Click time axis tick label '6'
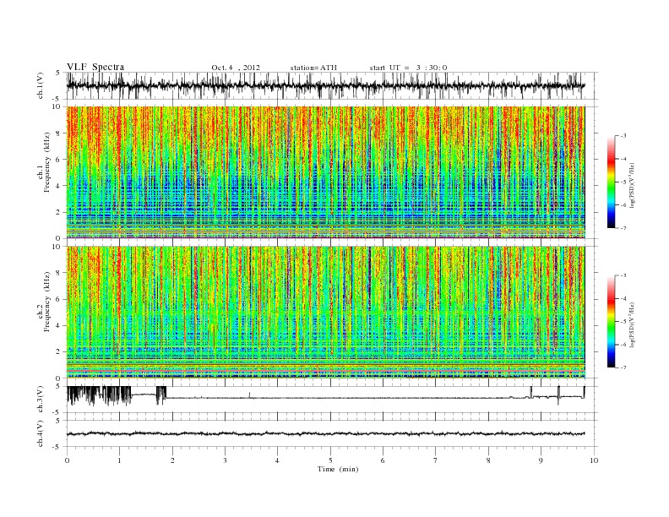 (x=383, y=460)
